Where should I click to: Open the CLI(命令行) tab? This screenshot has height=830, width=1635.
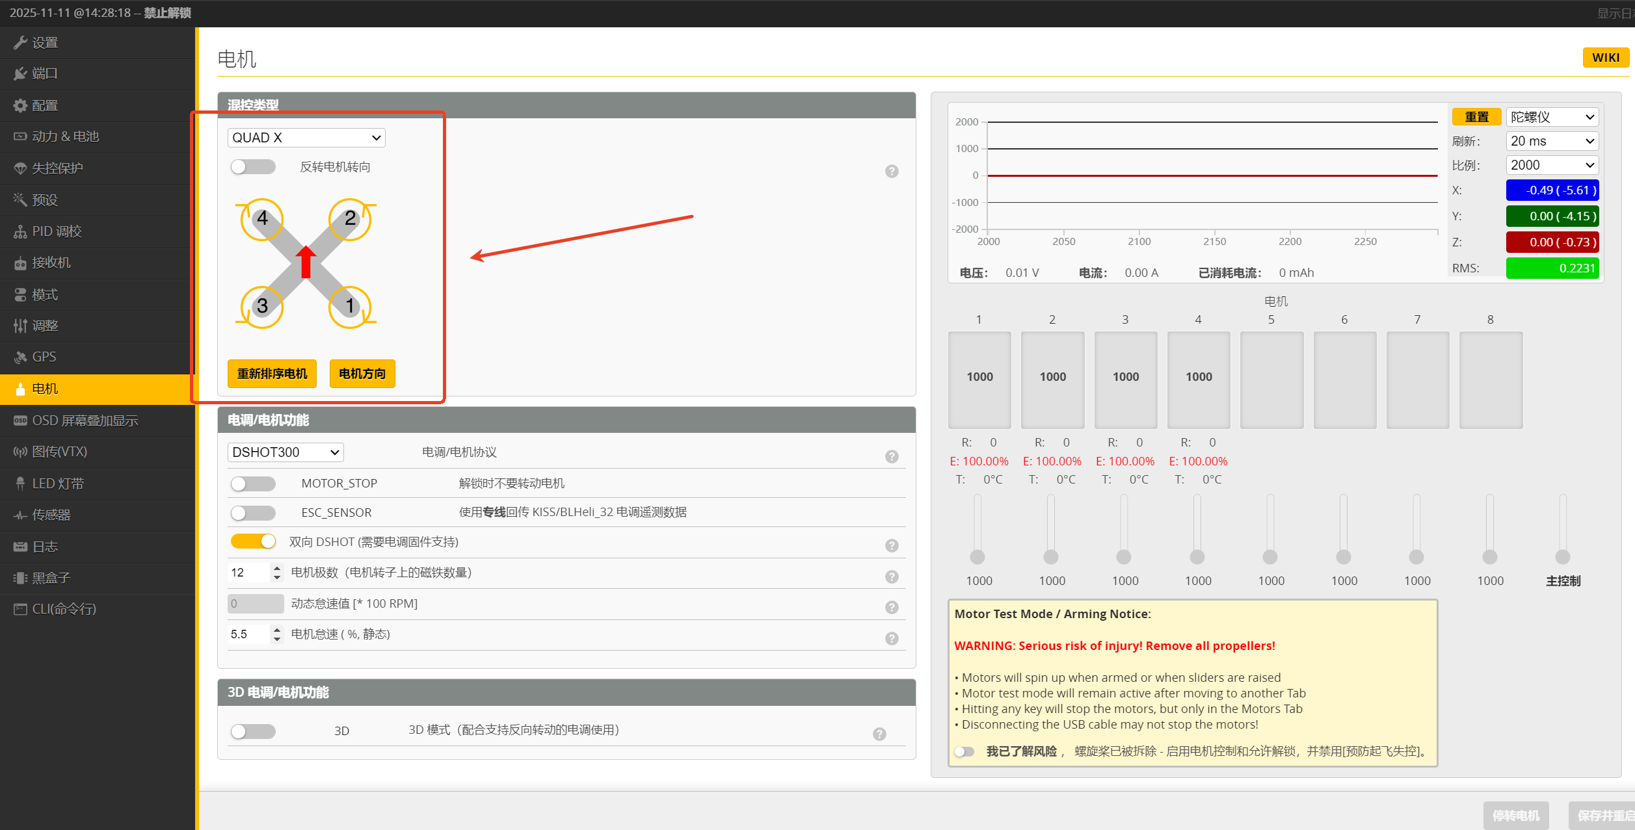pos(64,609)
